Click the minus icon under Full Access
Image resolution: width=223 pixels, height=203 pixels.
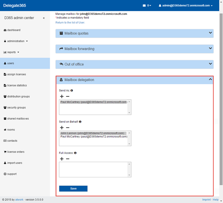pos(67,159)
